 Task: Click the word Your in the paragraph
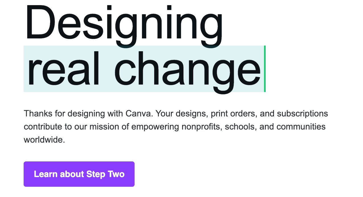click(165, 114)
